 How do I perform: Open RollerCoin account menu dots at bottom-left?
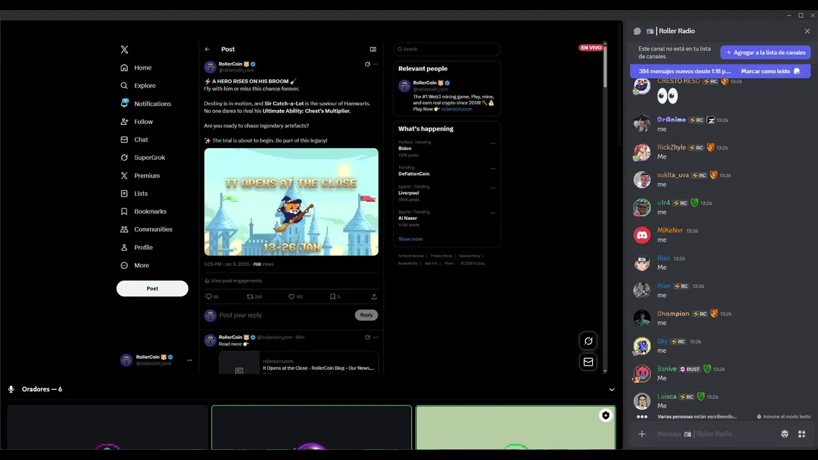[189, 360]
